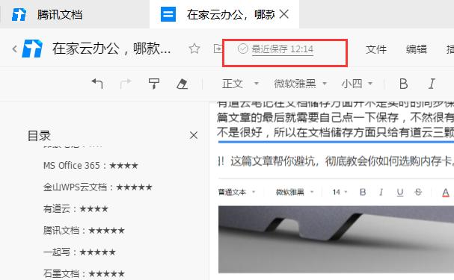
Task: Select the format painter tool
Action: (154, 84)
